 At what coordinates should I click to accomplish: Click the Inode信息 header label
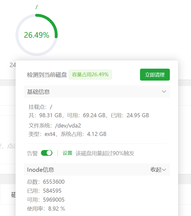pos(40,170)
